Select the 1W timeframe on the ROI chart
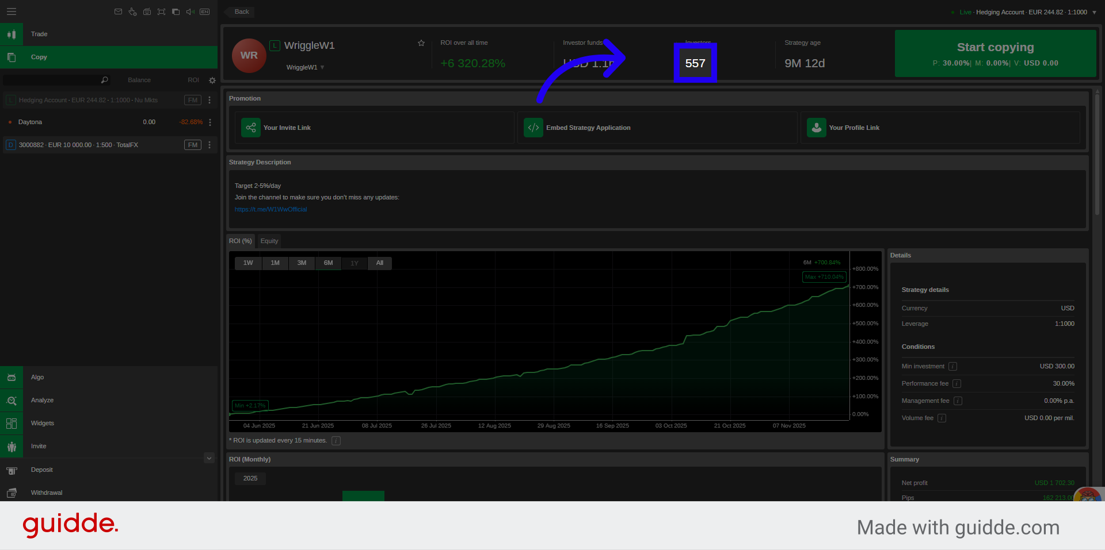 [x=247, y=263]
